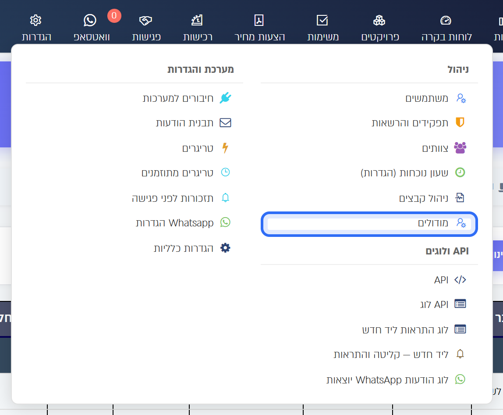Go to the הצעות מחיר top menu label
The width and height of the screenshot is (503, 415).
(x=259, y=37)
